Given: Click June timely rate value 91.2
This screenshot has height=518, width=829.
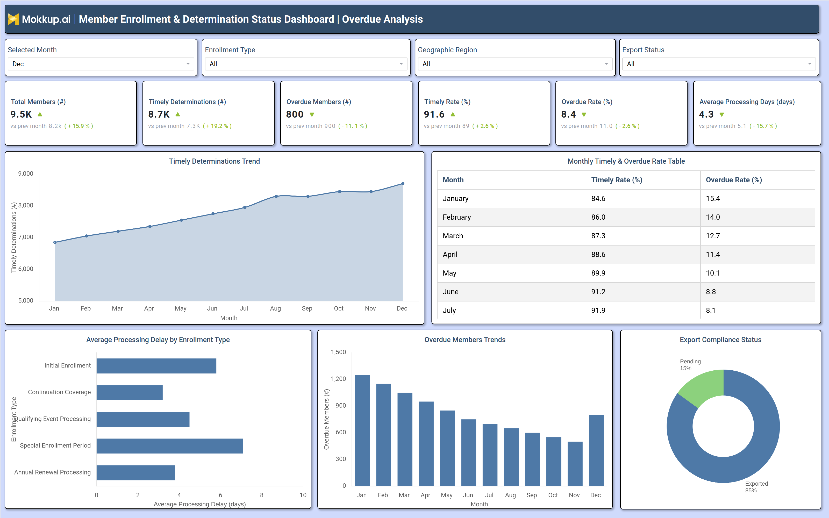Looking at the screenshot, I should click(598, 292).
